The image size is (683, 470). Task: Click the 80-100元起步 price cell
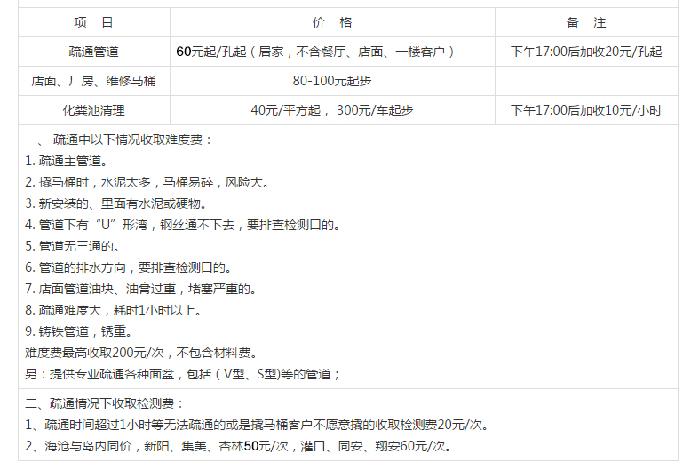[x=332, y=81]
